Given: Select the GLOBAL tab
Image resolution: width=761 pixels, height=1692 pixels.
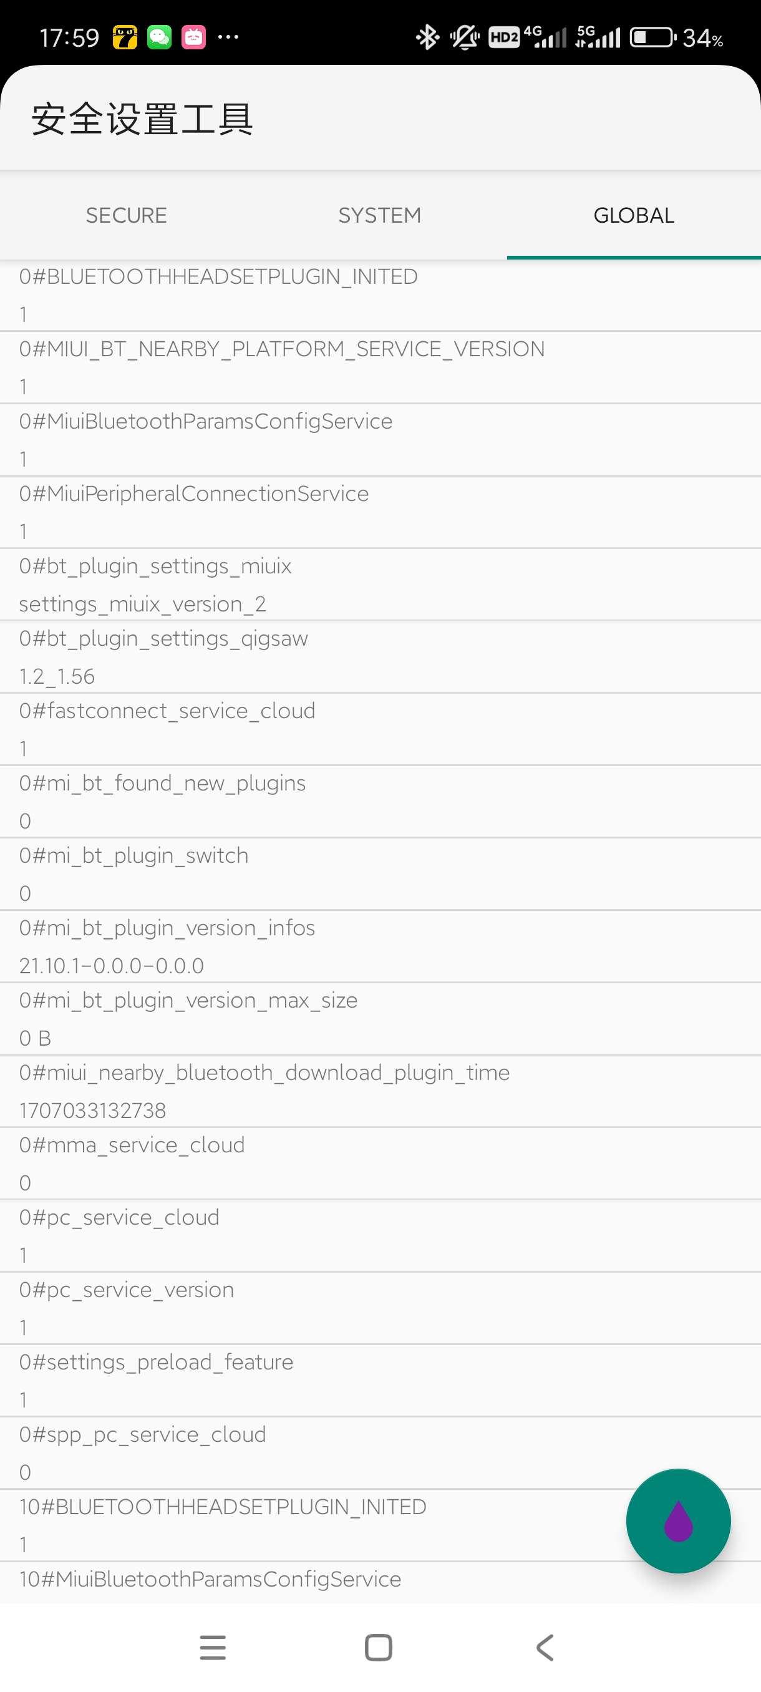Looking at the screenshot, I should click(x=634, y=215).
